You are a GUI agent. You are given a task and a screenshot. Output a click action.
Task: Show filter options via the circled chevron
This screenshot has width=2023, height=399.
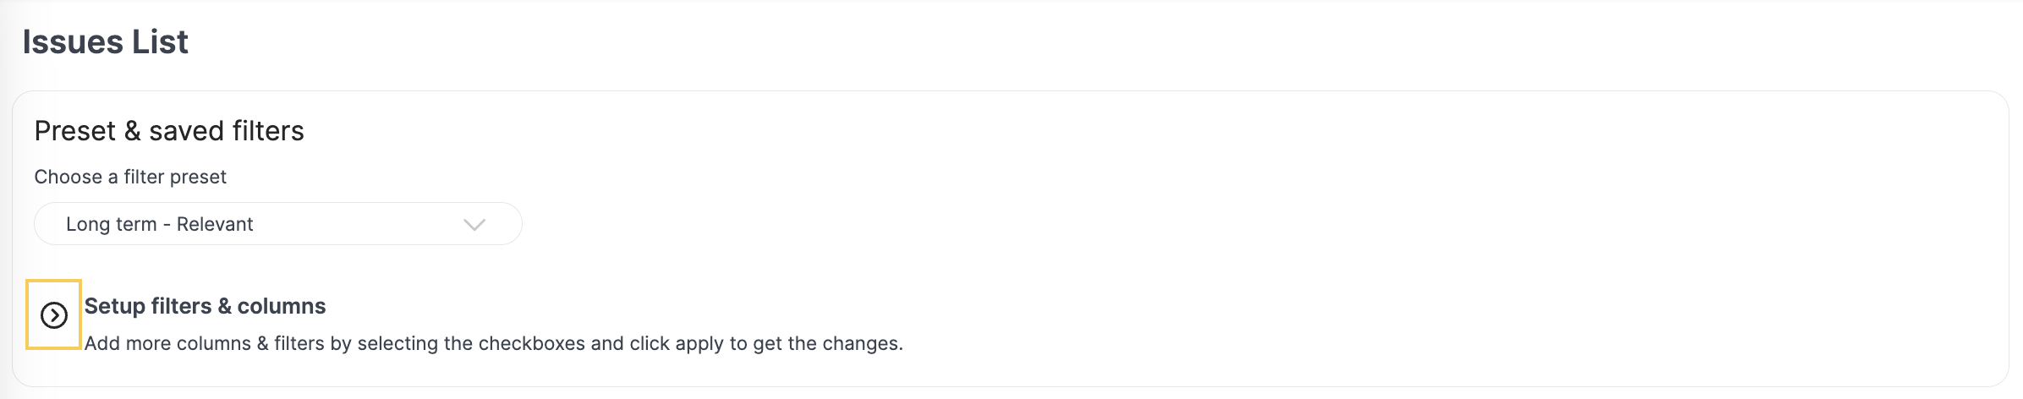(53, 315)
